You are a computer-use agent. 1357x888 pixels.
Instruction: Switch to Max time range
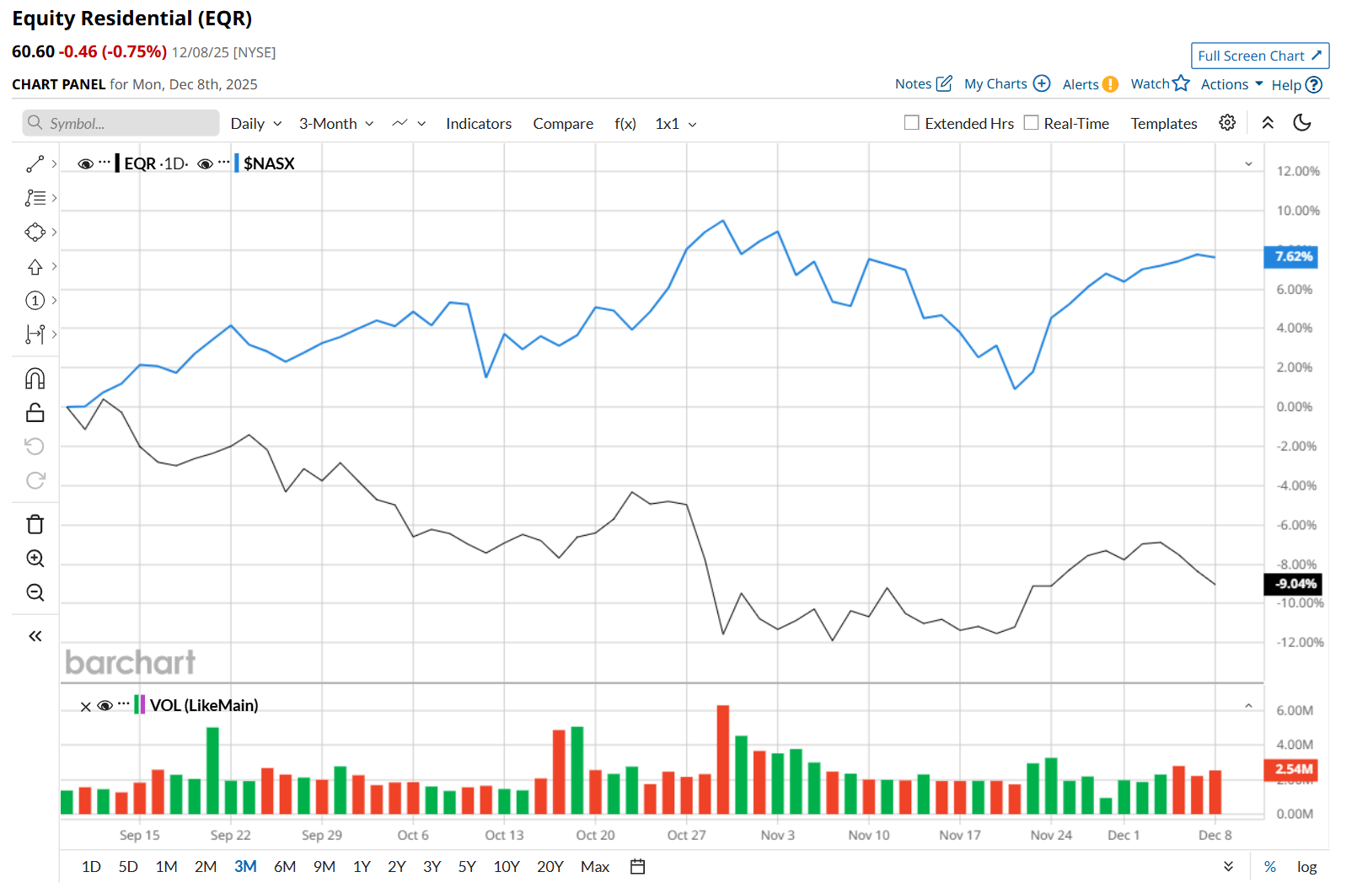pos(595,866)
